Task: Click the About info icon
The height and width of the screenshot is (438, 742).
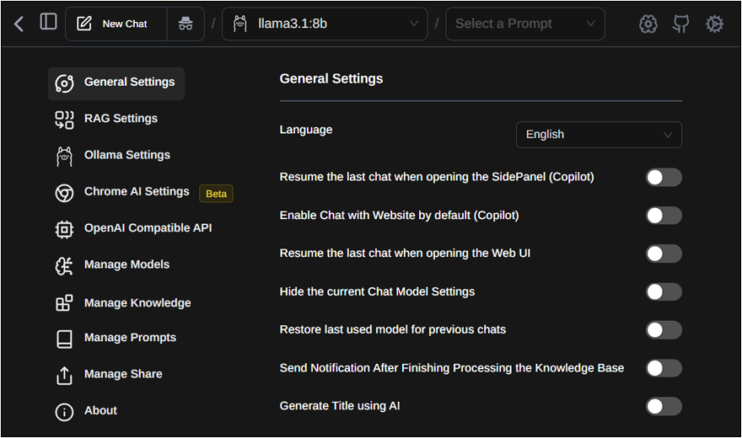Action: coord(64,412)
